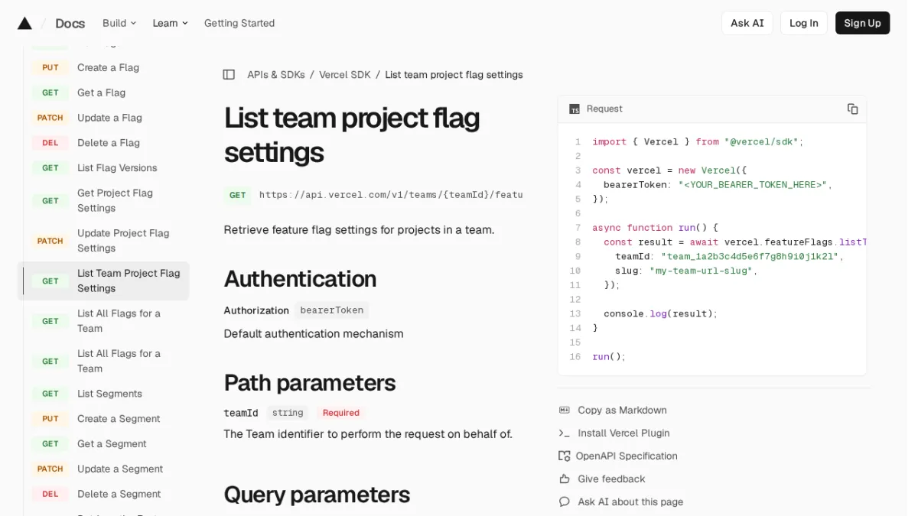Click the Query parameters heading
The width and height of the screenshot is (918, 516).
(317, 495)
